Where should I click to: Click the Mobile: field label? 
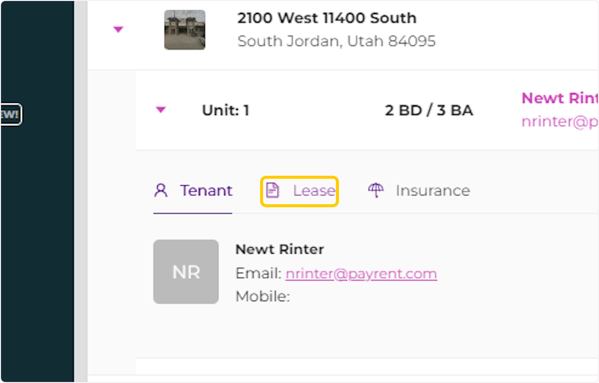click(263, 297)
